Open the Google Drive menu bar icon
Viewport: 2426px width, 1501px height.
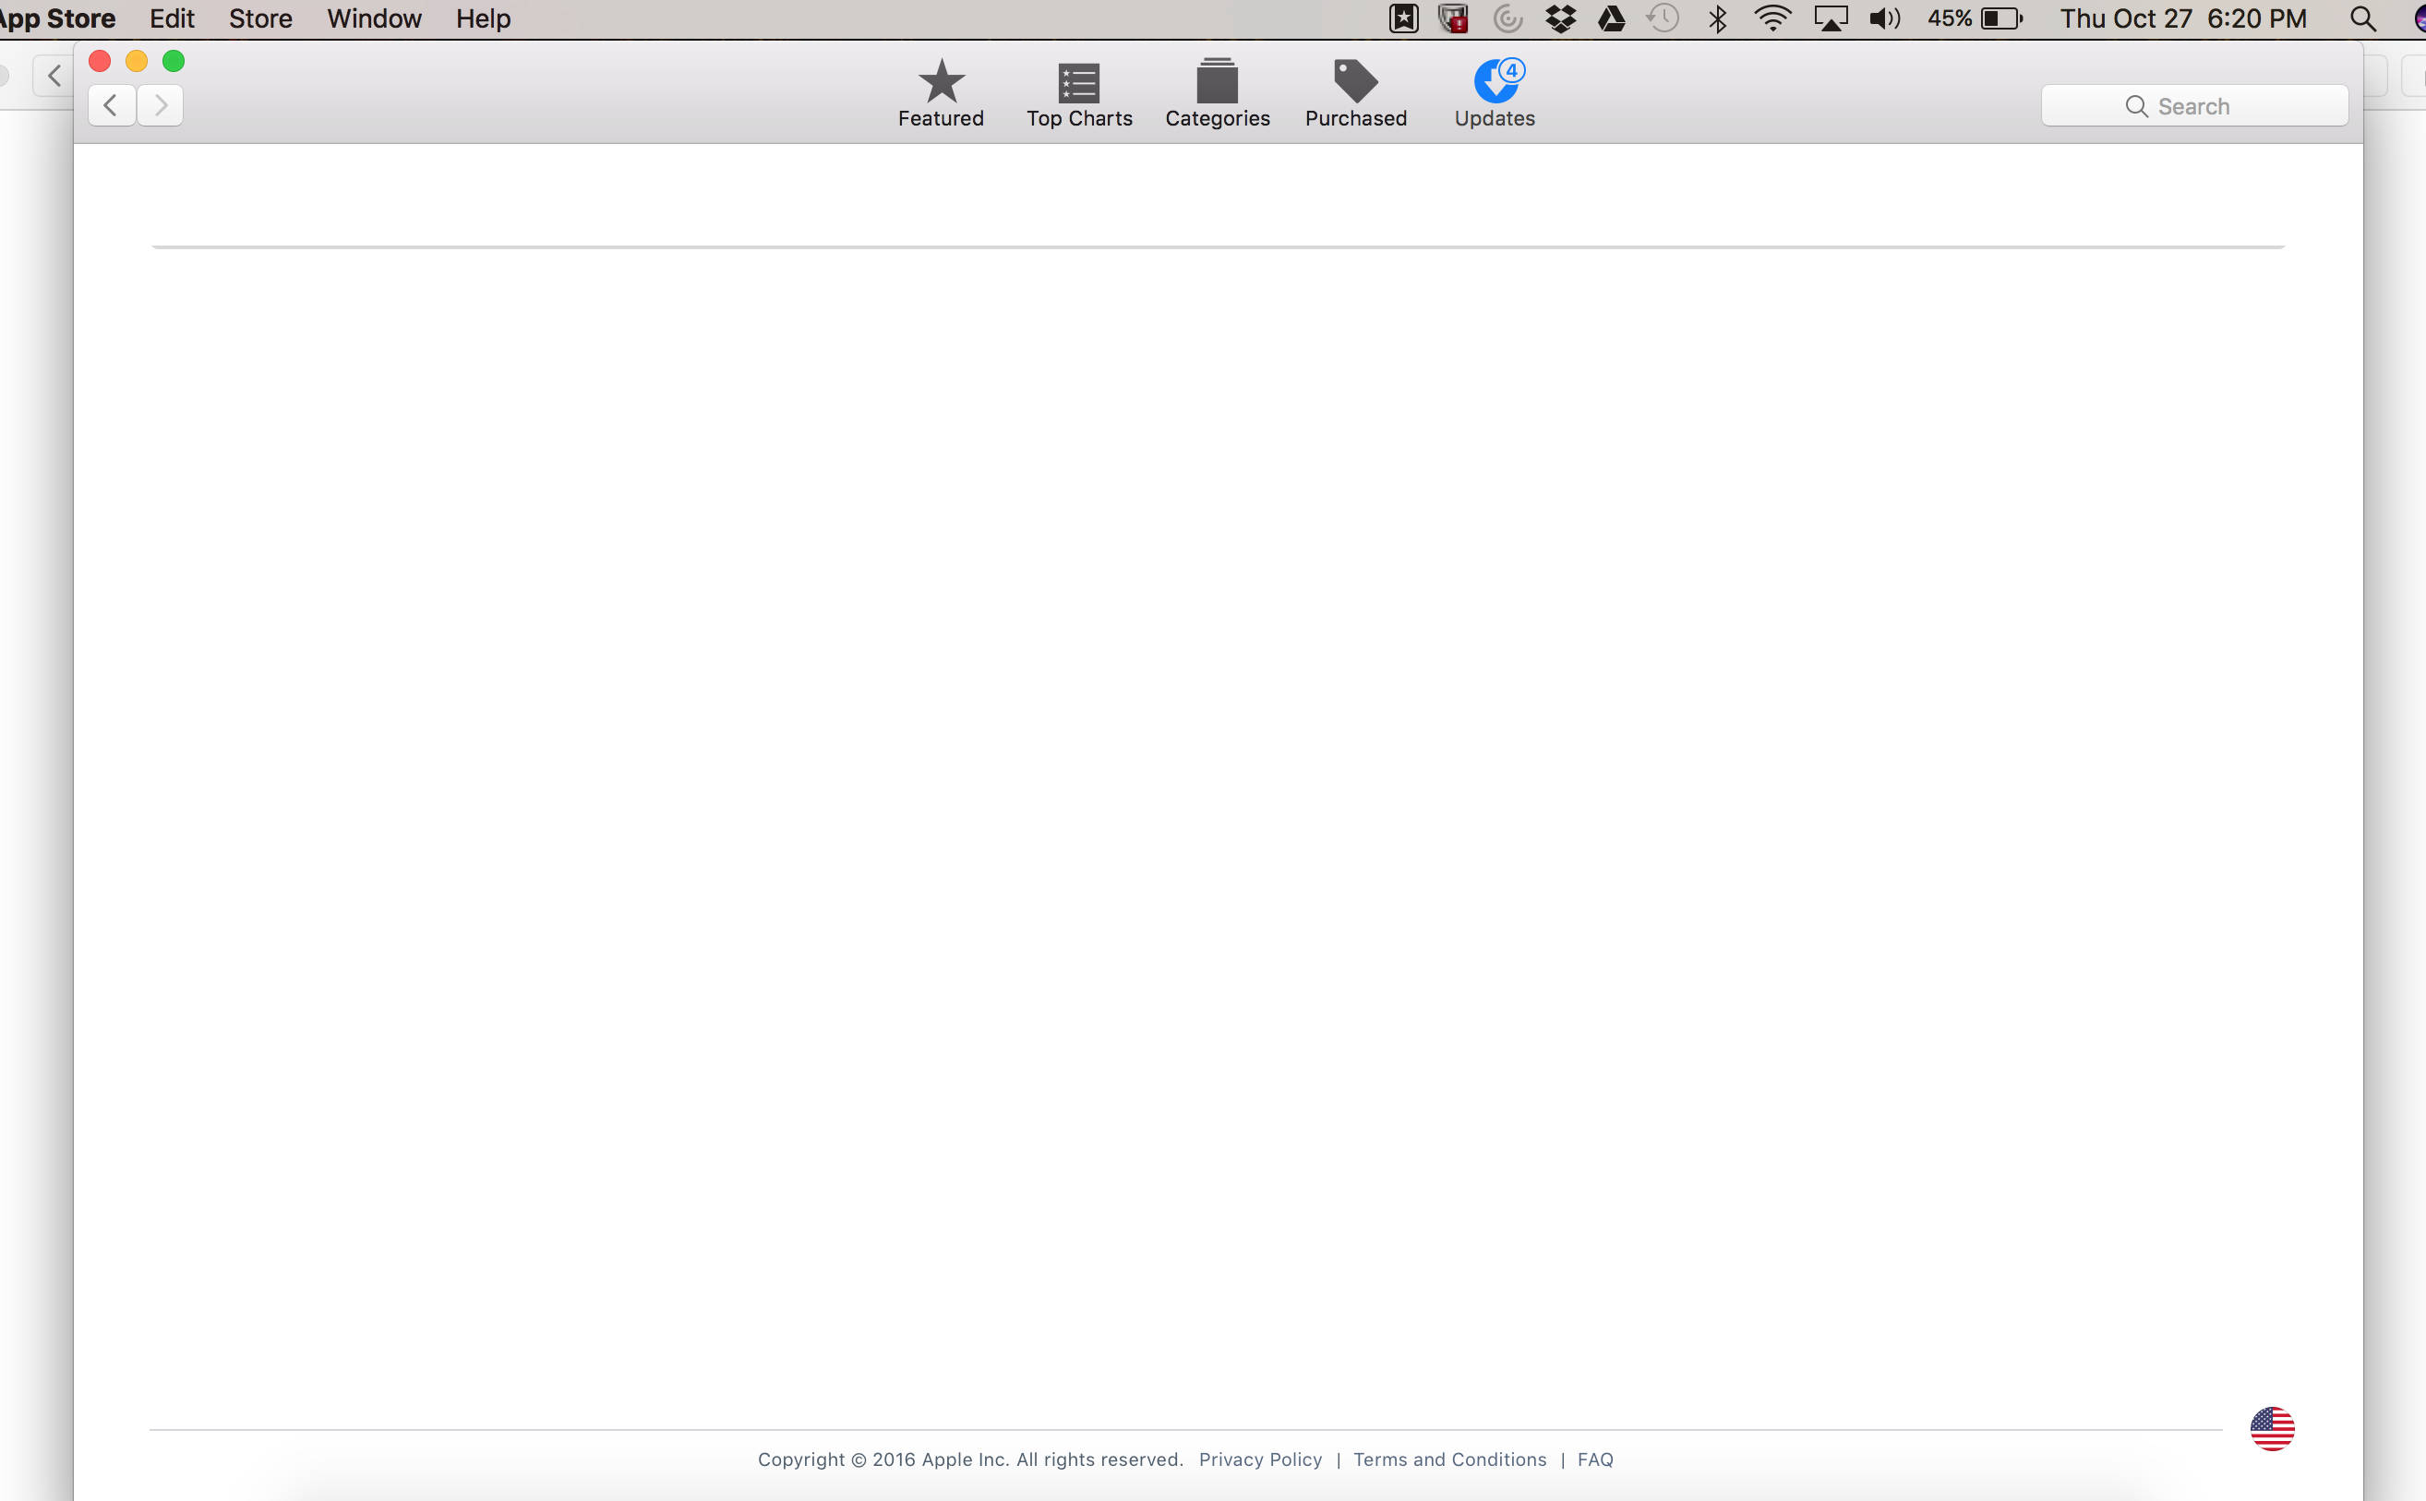tap(1611, 18)
